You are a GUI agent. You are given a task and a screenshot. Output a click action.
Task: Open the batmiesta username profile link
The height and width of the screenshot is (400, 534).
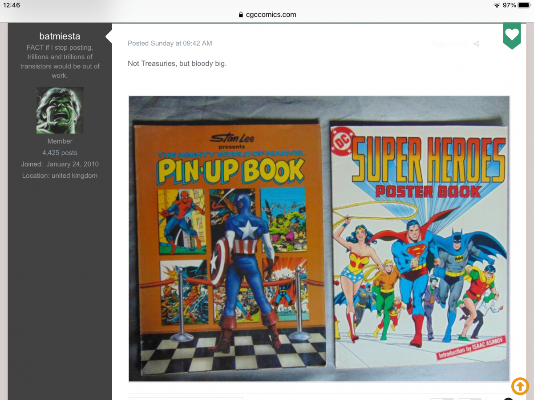point(60,36)
